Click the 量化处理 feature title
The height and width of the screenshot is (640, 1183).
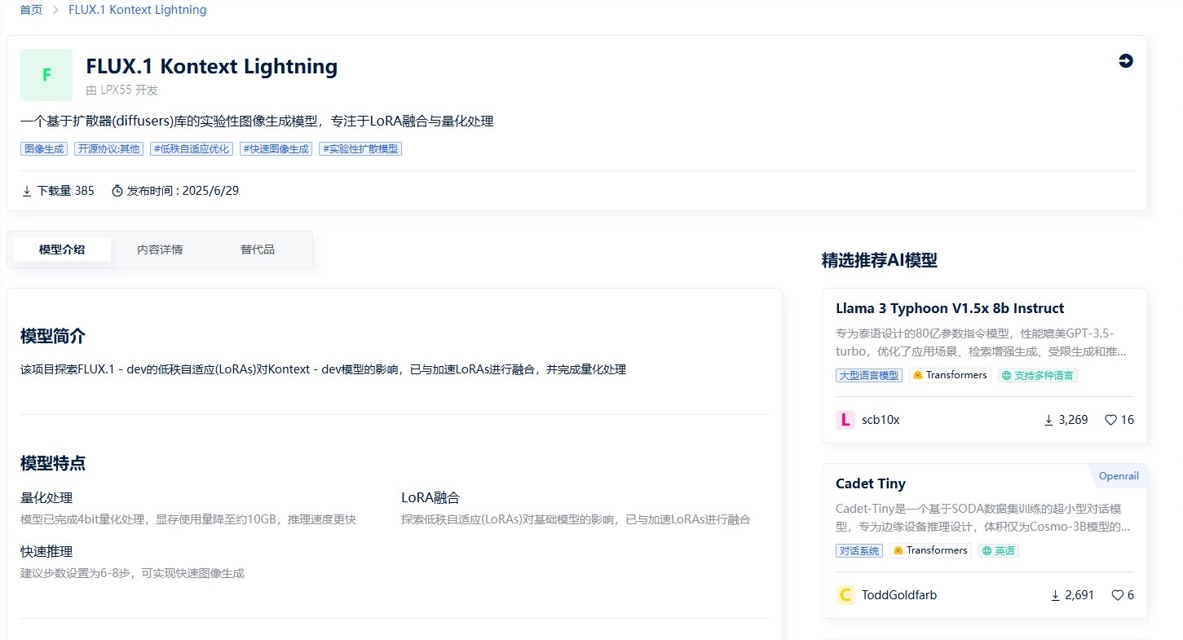[46, 497]
